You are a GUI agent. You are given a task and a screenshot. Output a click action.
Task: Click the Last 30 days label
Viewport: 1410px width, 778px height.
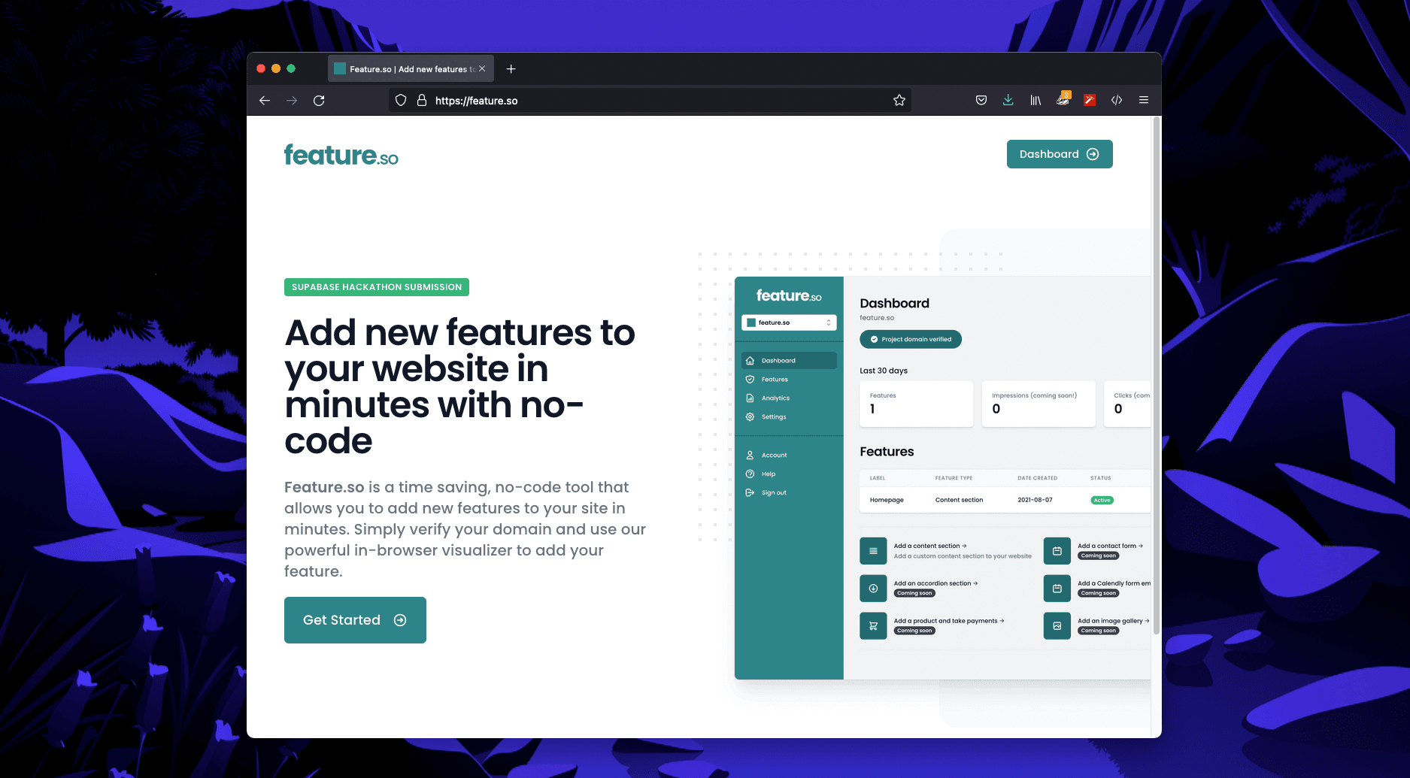point(884,371)
